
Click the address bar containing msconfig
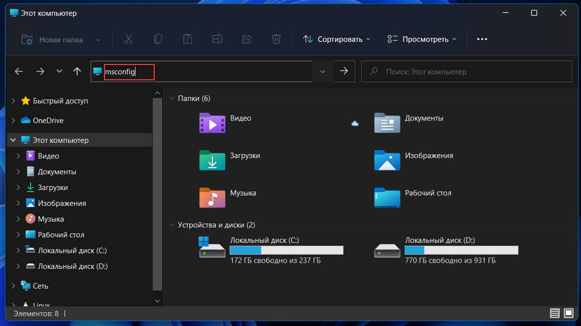[x=202, y=71]
